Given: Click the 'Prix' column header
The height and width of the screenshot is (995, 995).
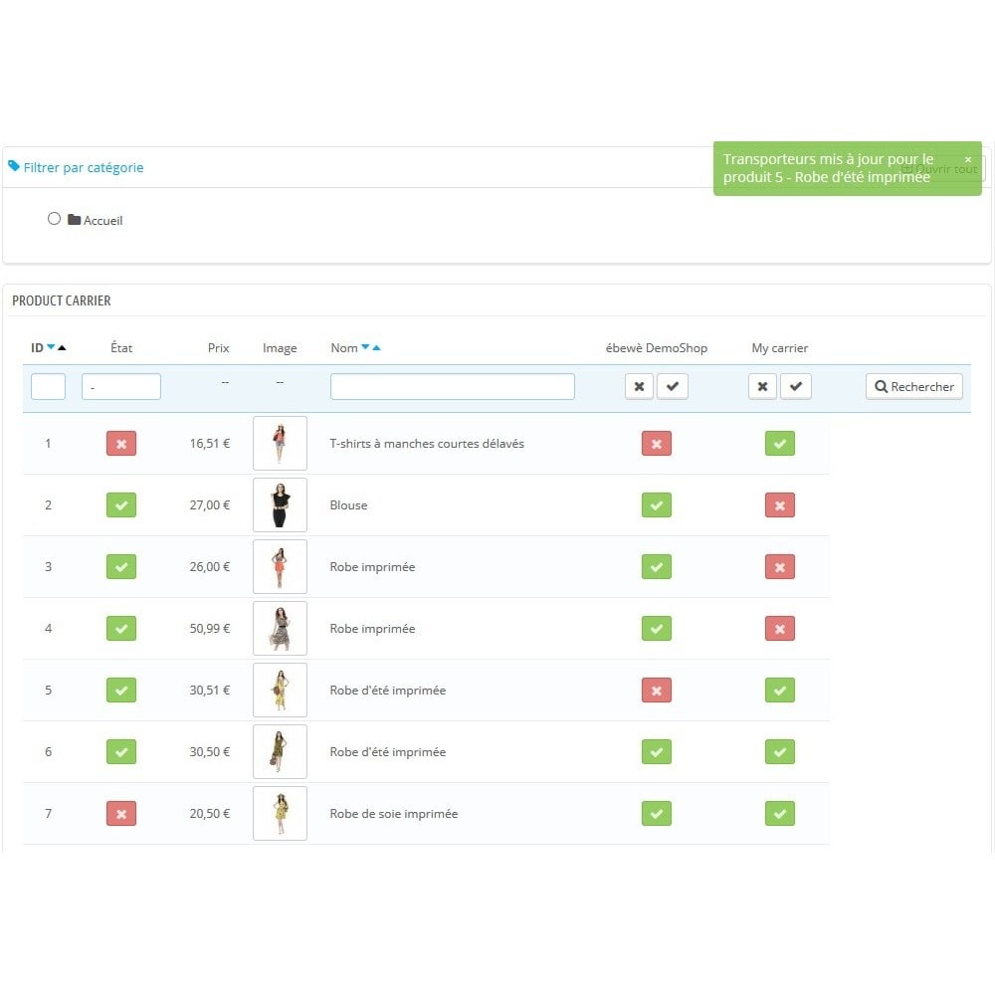Looking at the screenshot, I should (218, 347).
